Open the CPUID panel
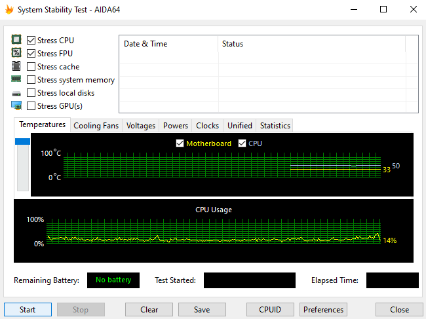426x319 pixels. tap(270, 309)
